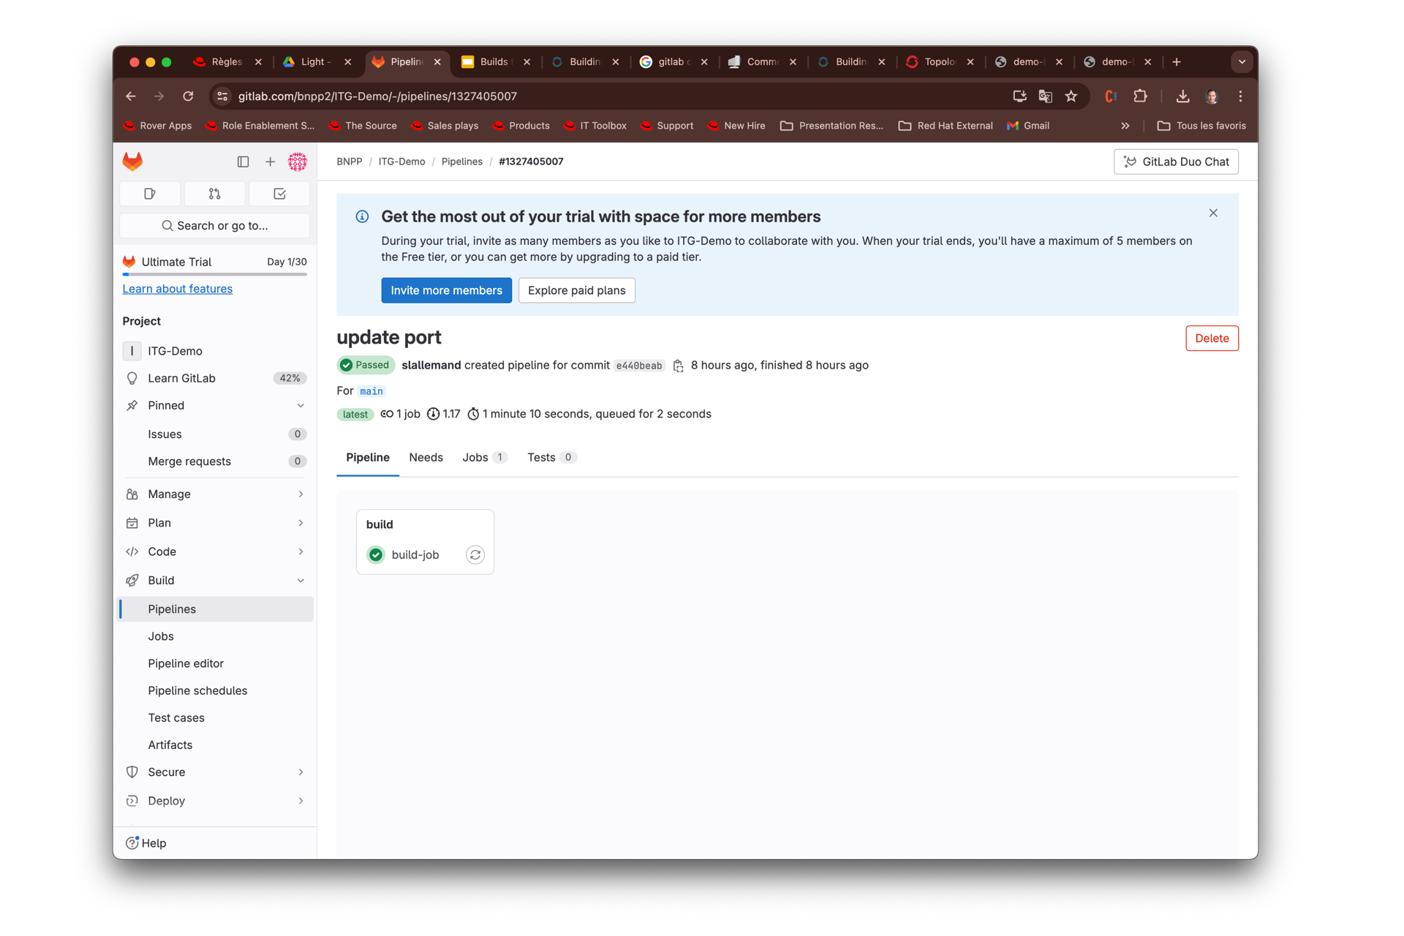Click the Learn about features link
The height and width of the screenshot is (936, 1404).
175,287
